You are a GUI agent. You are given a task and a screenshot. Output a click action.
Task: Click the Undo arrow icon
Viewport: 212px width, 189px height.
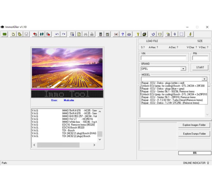pyautogui.click(x=57, y=34)
